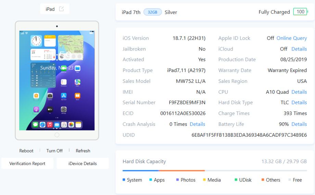Image resolution: width=315 pixels, height=195 pixels.
Task: Click the Safari icon in the iPad dock
Action: tap(42, 124)
